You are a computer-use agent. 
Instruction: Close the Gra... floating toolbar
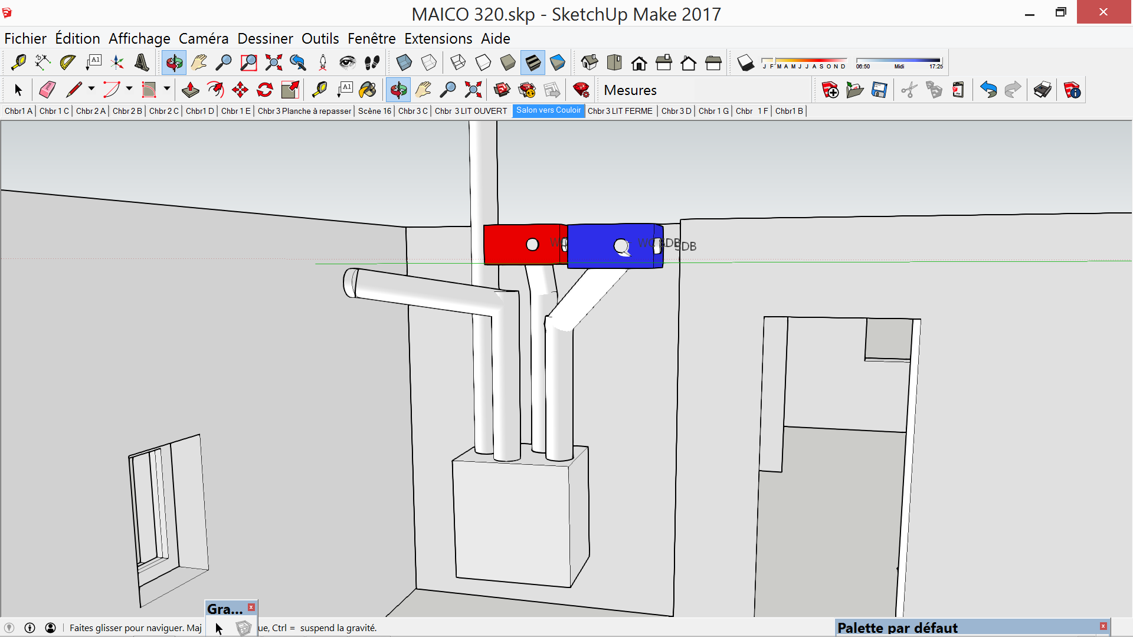(x=251, y=608)
